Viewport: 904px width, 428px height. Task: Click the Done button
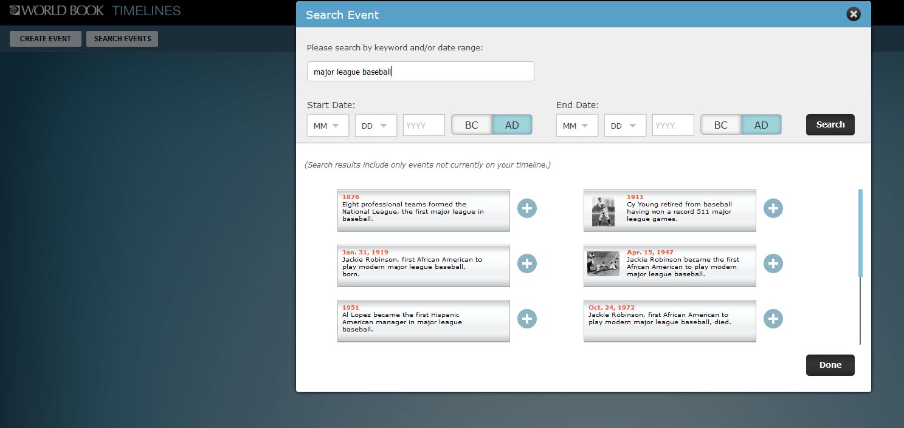(x=830, y=365)
